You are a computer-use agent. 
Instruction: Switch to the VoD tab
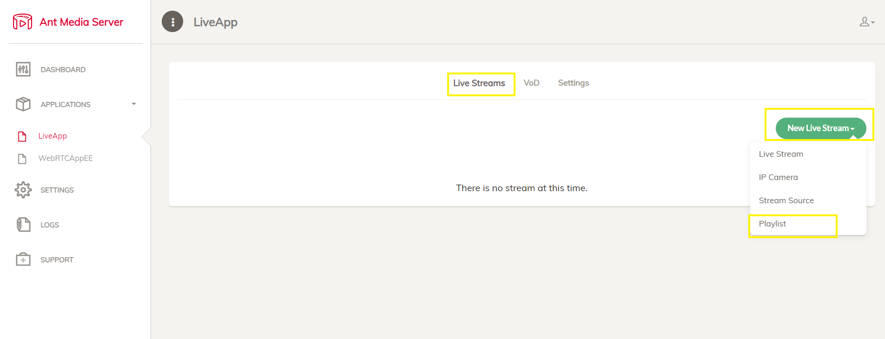tap(531, 83)
